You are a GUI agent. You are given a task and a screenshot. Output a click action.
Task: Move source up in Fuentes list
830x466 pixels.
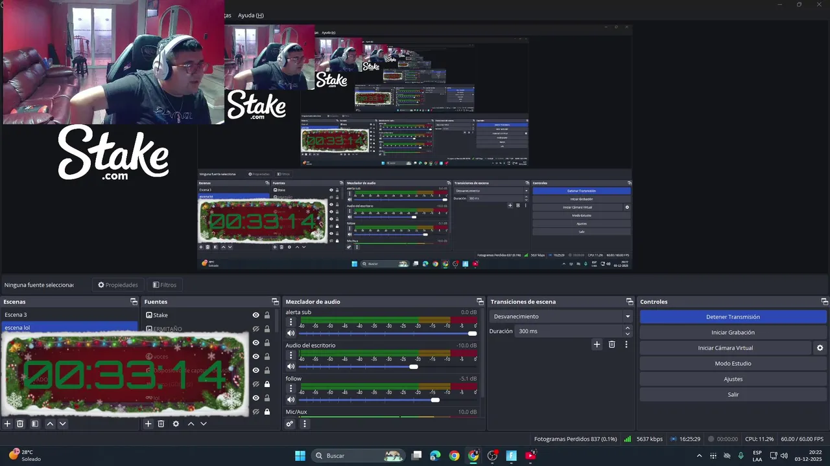(x=191, y=424)
